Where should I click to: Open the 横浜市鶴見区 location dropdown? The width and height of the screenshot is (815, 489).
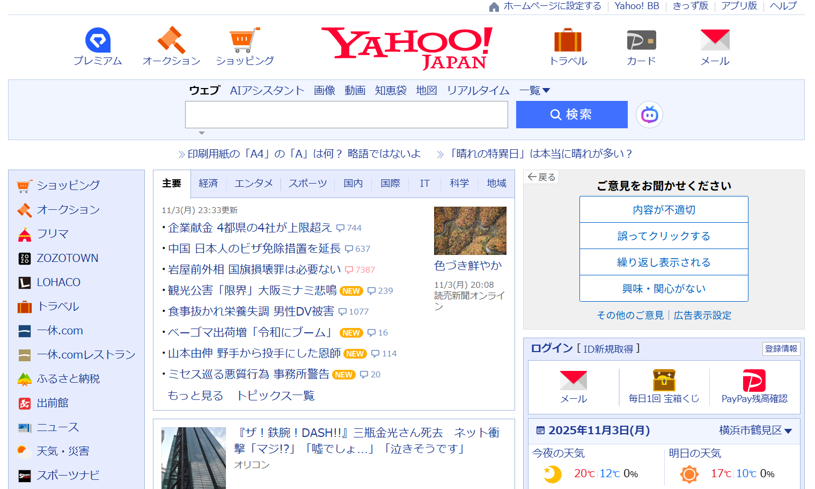point(755,430)
